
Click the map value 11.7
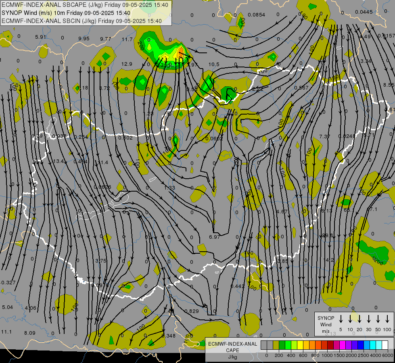tap(127, 39)
